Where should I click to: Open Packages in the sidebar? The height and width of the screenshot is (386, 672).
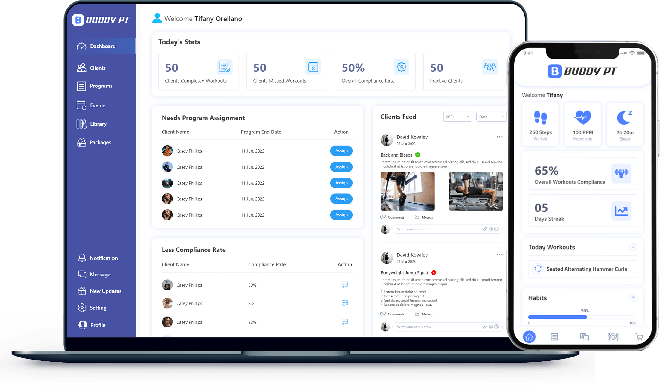pyautogui.click(x=101, y=141)
